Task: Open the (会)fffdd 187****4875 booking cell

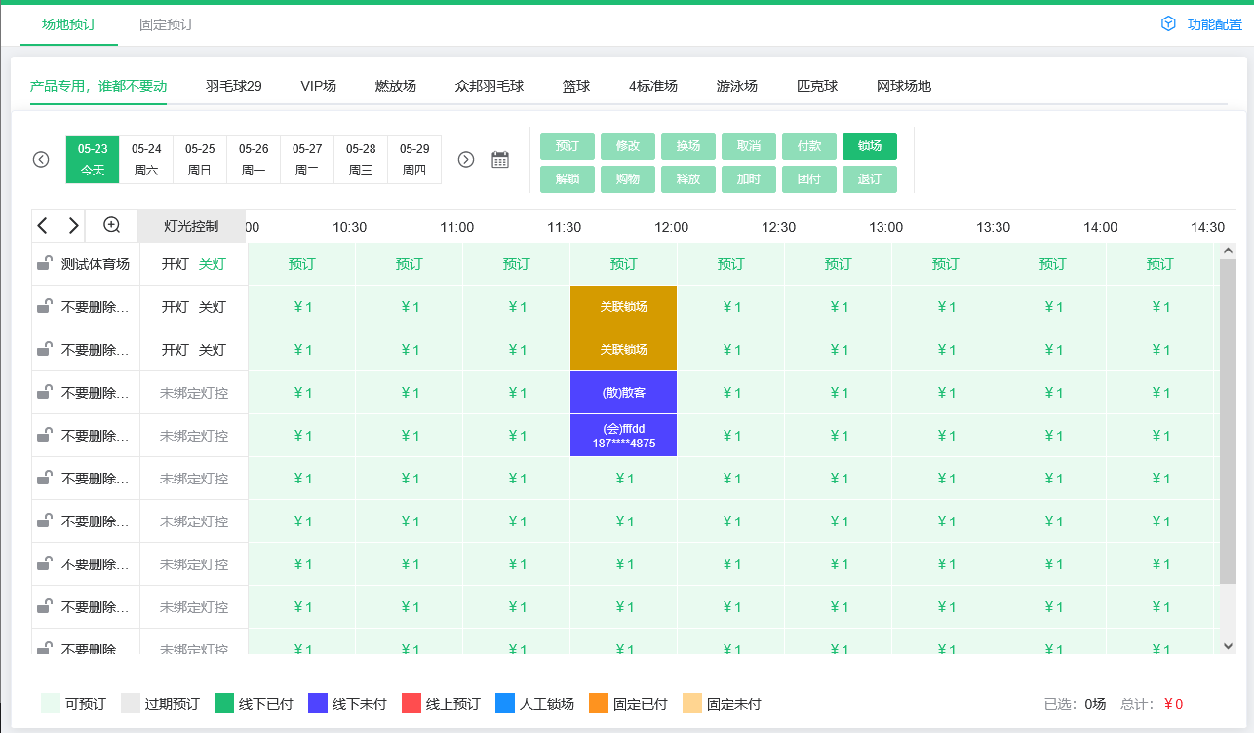Action: tap(623, 435)
